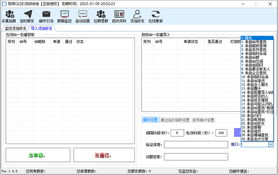Click the 接口 combo box text field
This screenshot has width=278, height=175.
[x=255, y=145]
